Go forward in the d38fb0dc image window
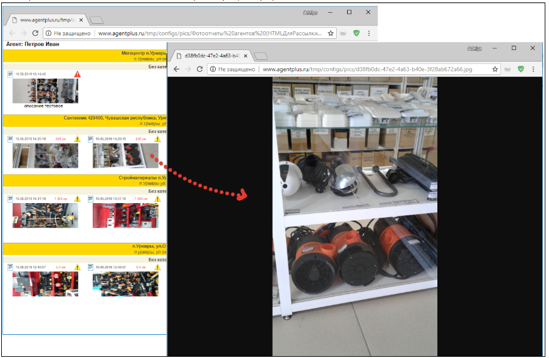The height and width of the screenshot is (358, 549). coord(188,70)
